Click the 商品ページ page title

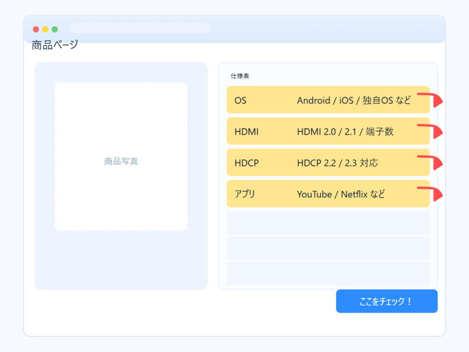55,45
